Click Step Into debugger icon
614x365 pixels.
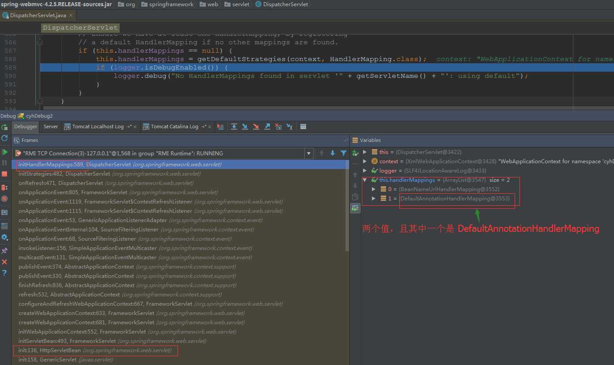pyautogui.click(x=245, y=127)
